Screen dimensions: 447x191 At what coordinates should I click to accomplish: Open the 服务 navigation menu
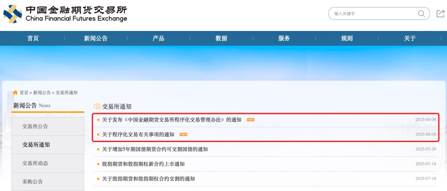tap(284, 38)
